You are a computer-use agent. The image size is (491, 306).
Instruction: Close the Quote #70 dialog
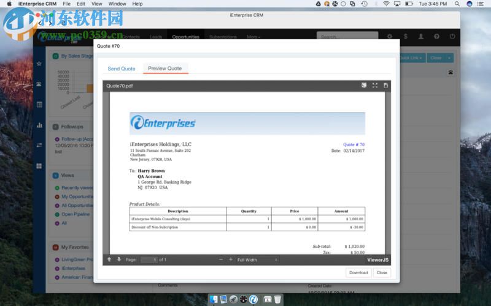[x=382, y=272]
